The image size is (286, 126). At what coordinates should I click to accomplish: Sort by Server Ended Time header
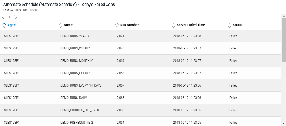click(190, 25)
